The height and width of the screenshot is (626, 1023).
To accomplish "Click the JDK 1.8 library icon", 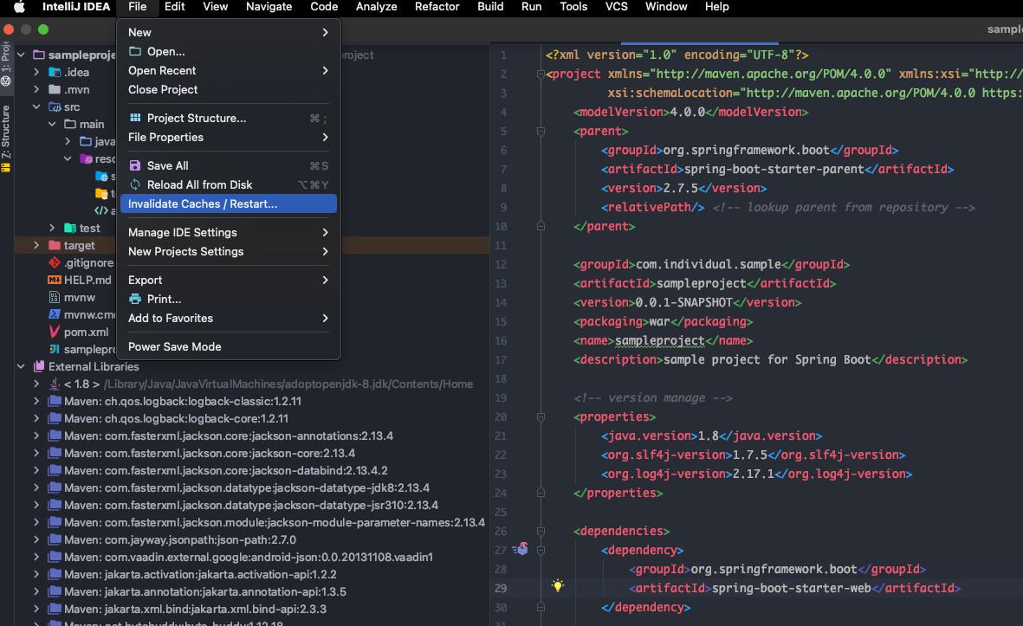I will (x=55, y=384).
